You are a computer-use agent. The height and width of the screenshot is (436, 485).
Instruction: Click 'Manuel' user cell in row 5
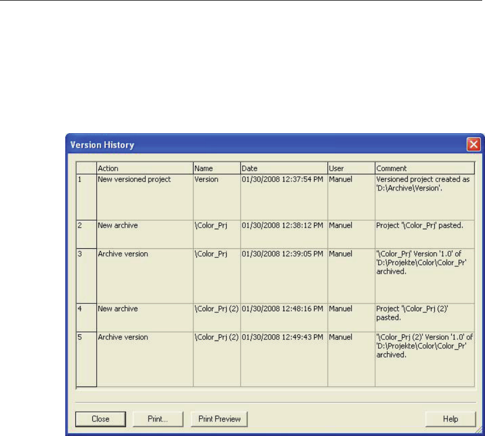pos(352,360)
